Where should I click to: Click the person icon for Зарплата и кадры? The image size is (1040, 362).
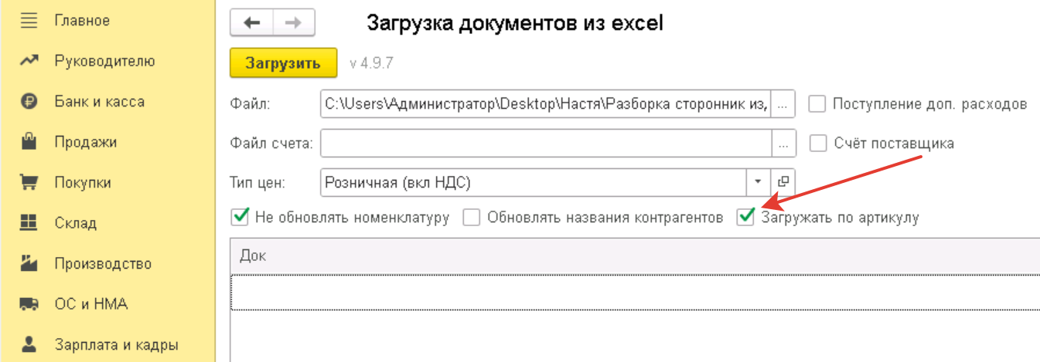(x=29, y=344)
